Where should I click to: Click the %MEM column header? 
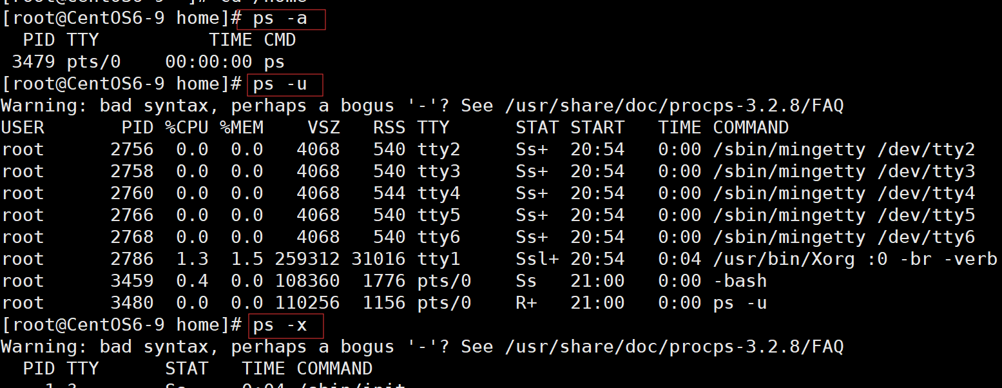[x=241, y=128]
